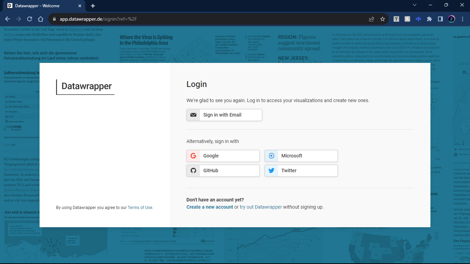The width and height of the screenshot is (470, 264).
Task: Toggle the browser profile avatar menu
Action: (451, 19)
